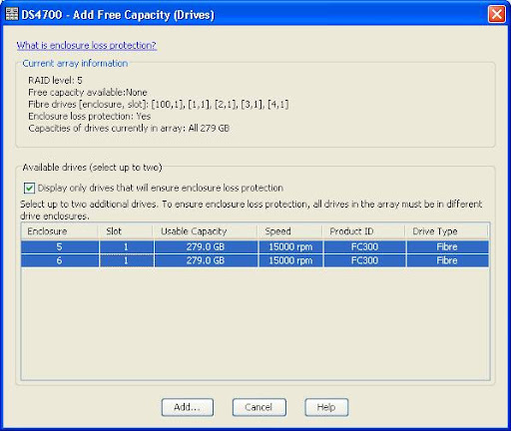Select the drive row with enclosure 5
Screen dimensions: 511x431
click(255, 247)
